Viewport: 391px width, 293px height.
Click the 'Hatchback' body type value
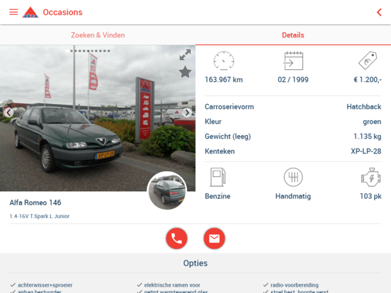(x=364, y=107)
